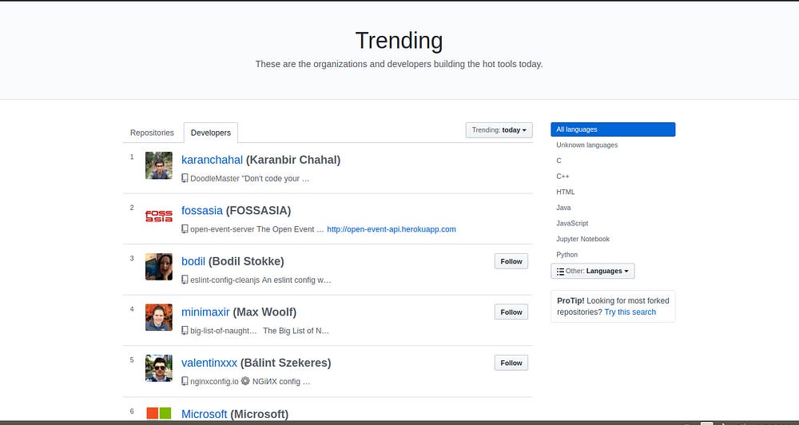799x425 pixels.
Task: Click minimaxir's profile picture
Action: [159, 317]
